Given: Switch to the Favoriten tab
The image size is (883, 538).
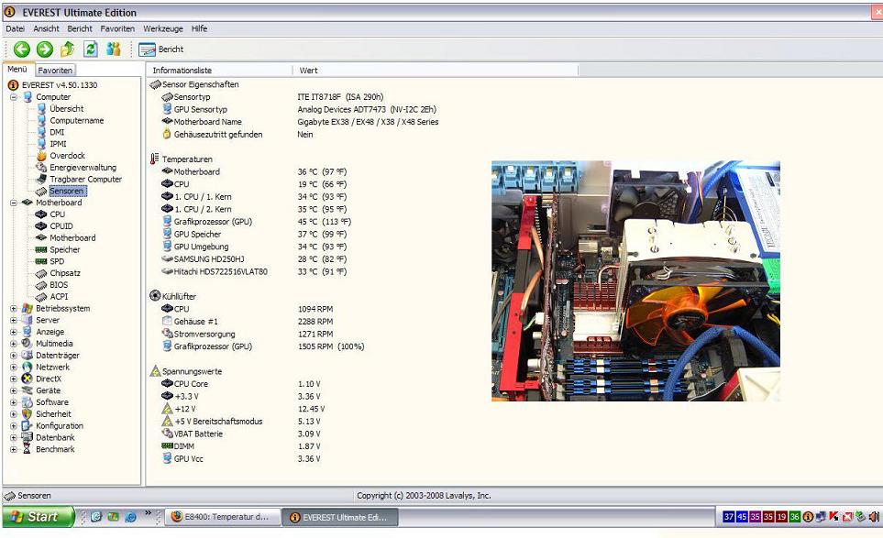Looking at the screenshot, I should click(x=55, y=71).
